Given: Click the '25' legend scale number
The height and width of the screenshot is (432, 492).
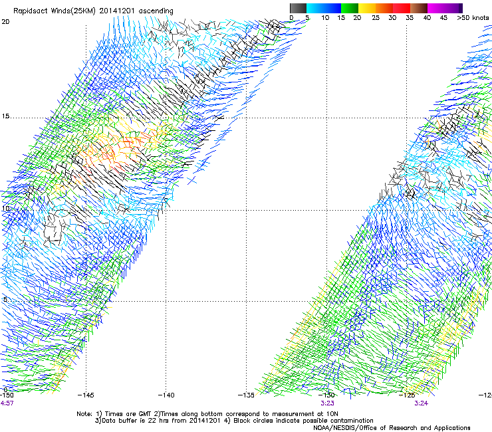Looking at the screenshot, I should point(376,18).
